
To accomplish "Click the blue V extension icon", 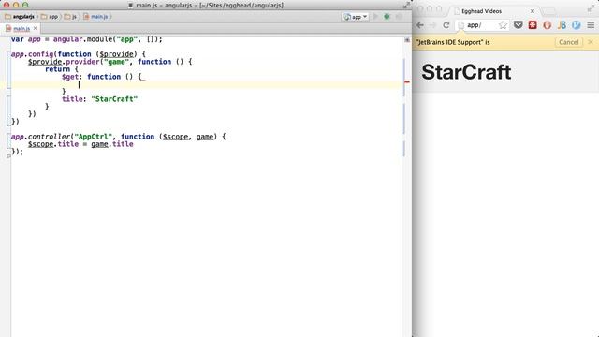I will [x=577, y=25].
